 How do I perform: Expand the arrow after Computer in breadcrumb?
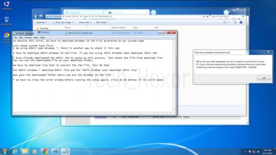64,16
